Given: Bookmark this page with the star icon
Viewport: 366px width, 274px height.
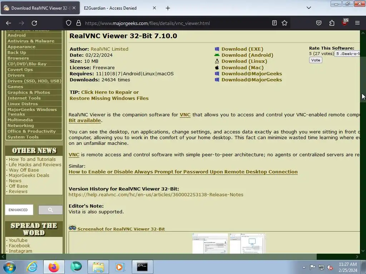Looking at the screenshot, I should point(284,23).
